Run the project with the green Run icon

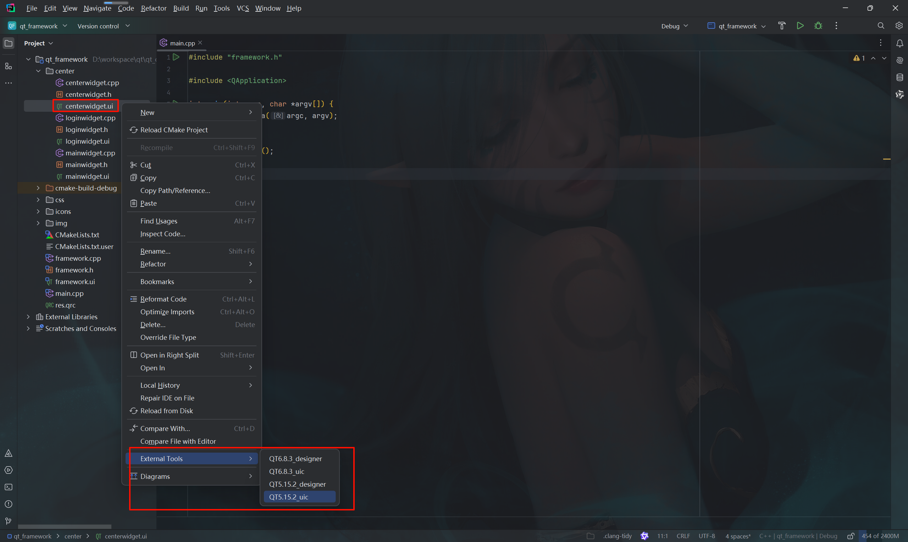point(800,26)
